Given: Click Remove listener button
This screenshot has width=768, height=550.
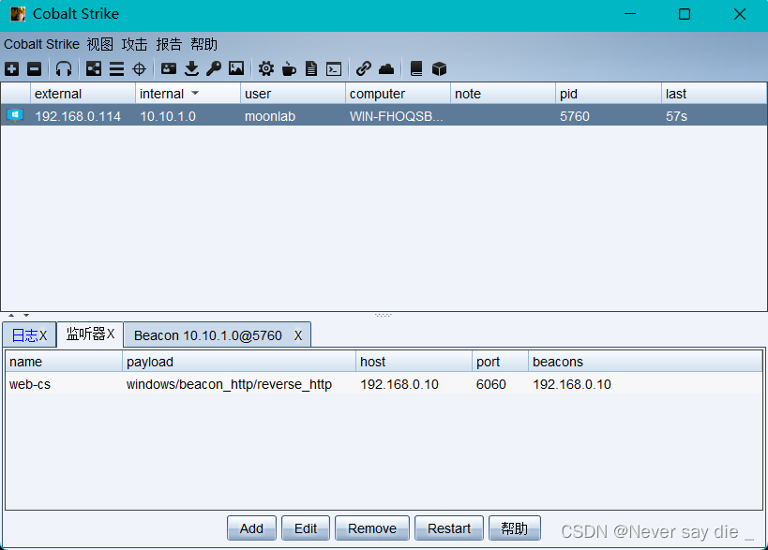Looking at the screenshot, I should (372, 528).
